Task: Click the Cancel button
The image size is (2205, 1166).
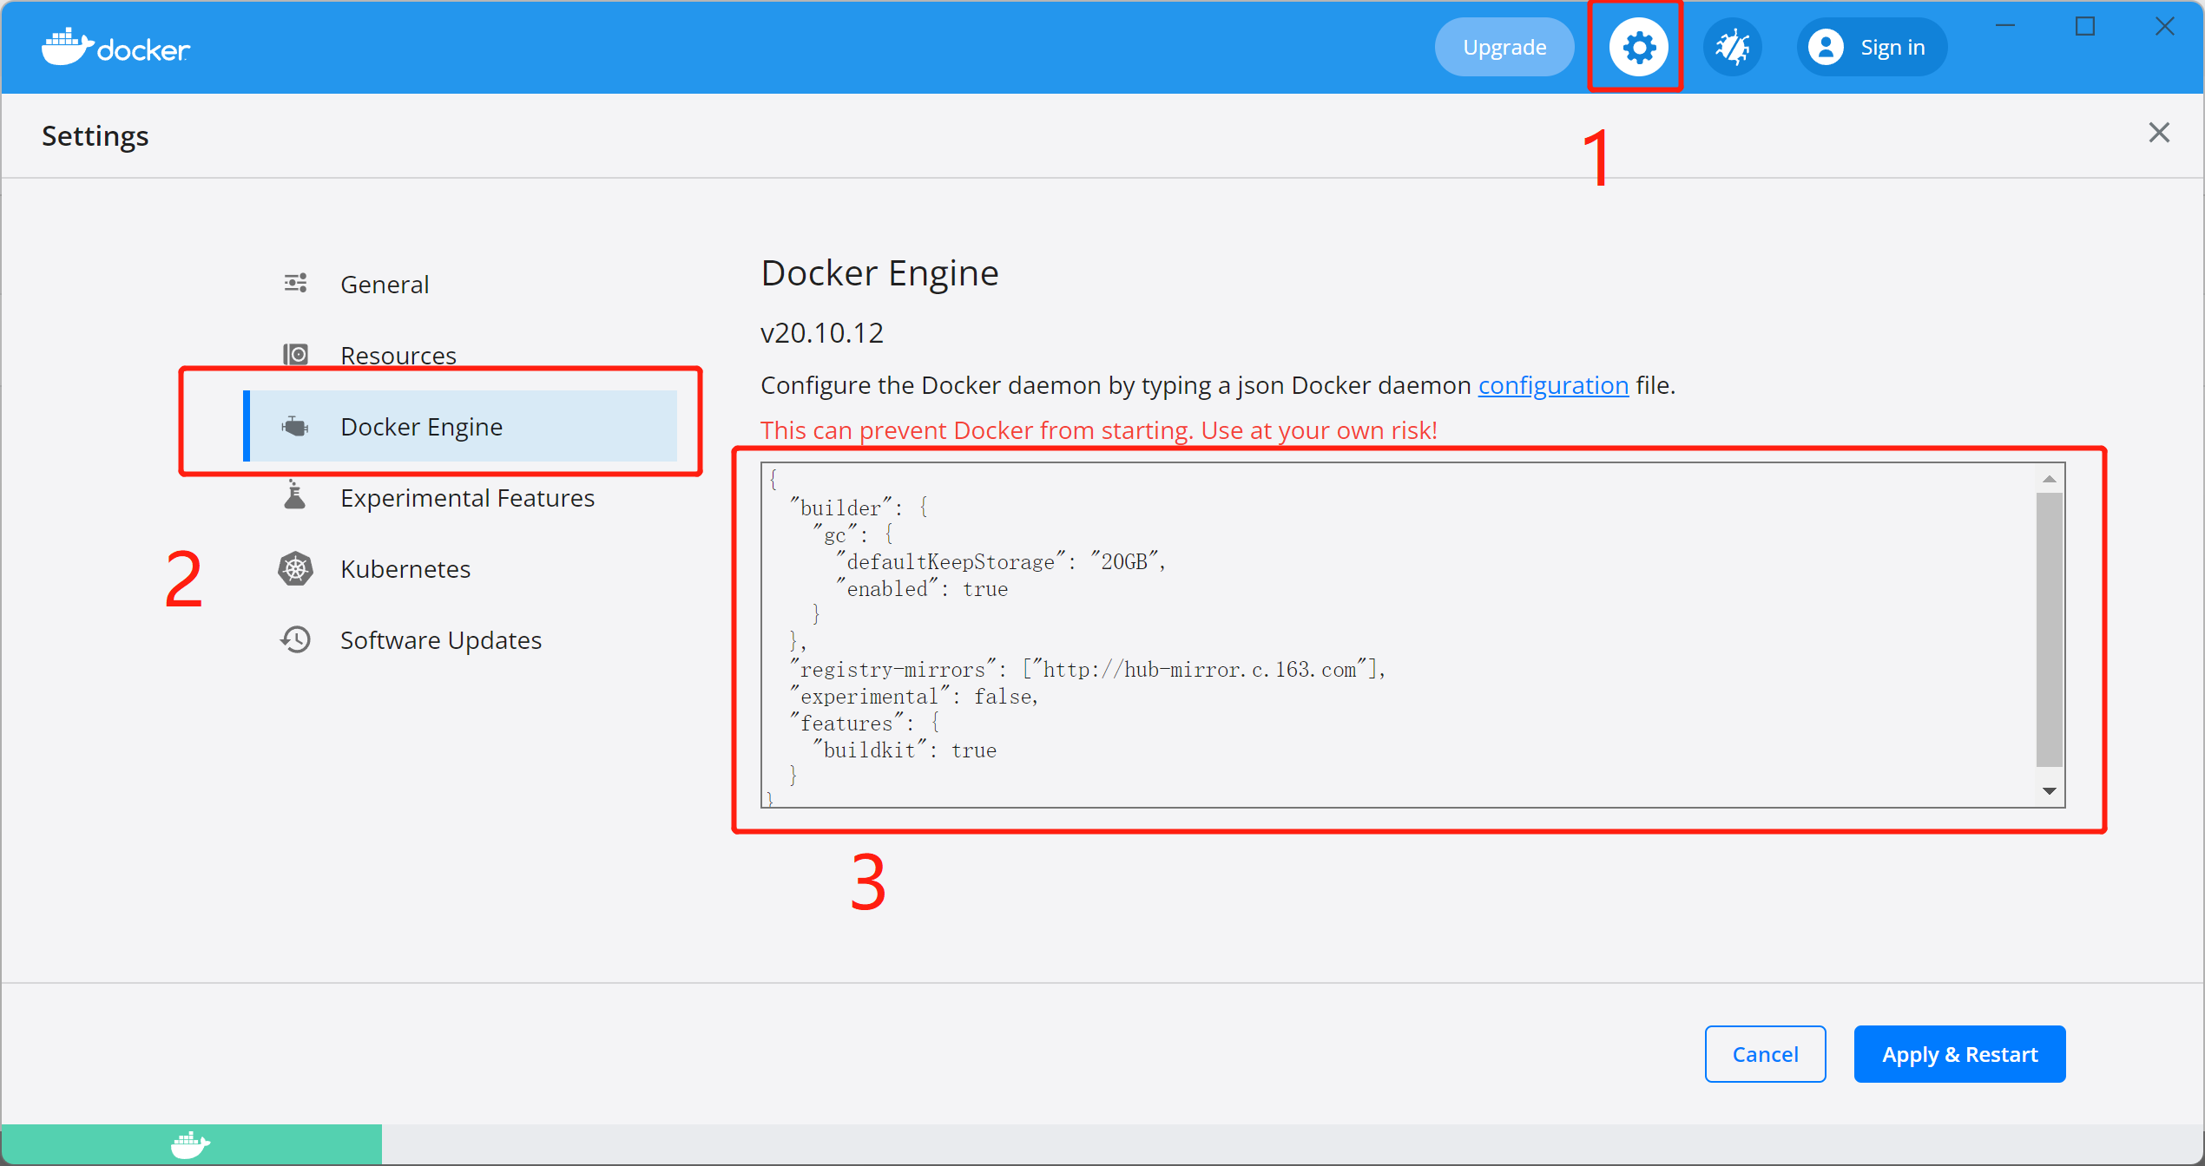Action: [x=1764, y=1054]
